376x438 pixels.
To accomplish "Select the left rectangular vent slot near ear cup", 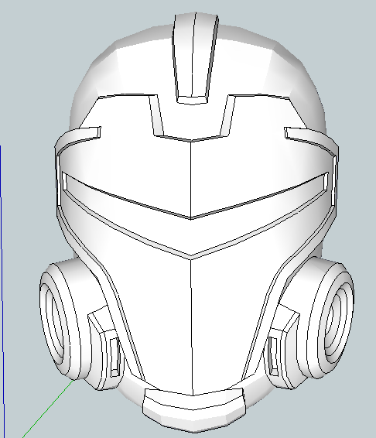I will tap(115, 357).
